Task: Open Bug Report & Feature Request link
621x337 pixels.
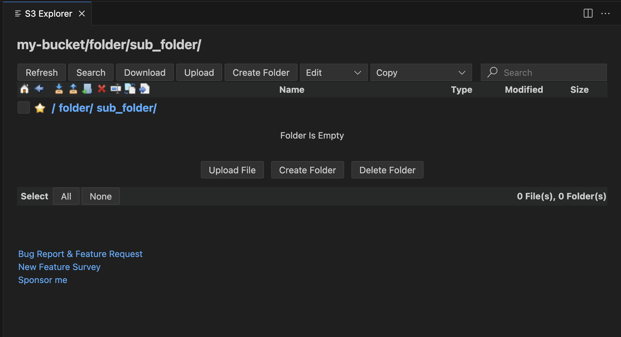Action: [x=80, y=254]
